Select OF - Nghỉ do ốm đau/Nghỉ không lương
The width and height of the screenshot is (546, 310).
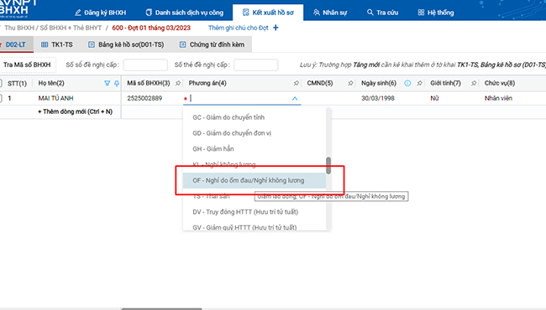coord(255,180)
